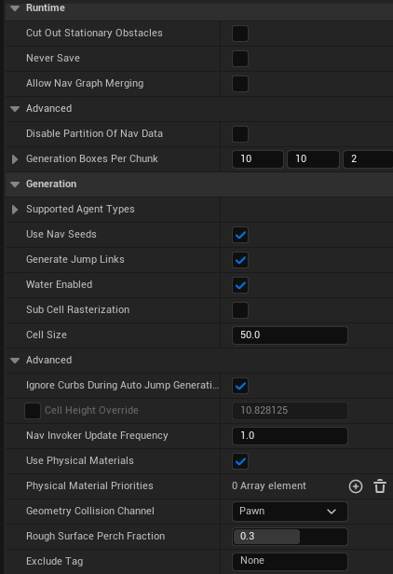Uncheck Generate Jump Links
The width and height of the screenshot is (393, 574).
pyautogui.click(x=240, y=260)
